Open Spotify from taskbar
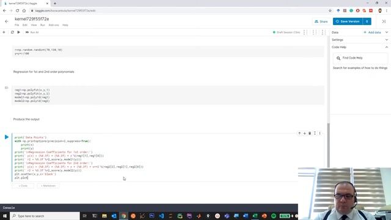This screenshot has width=391, height=220. click(x=274, y=216)
